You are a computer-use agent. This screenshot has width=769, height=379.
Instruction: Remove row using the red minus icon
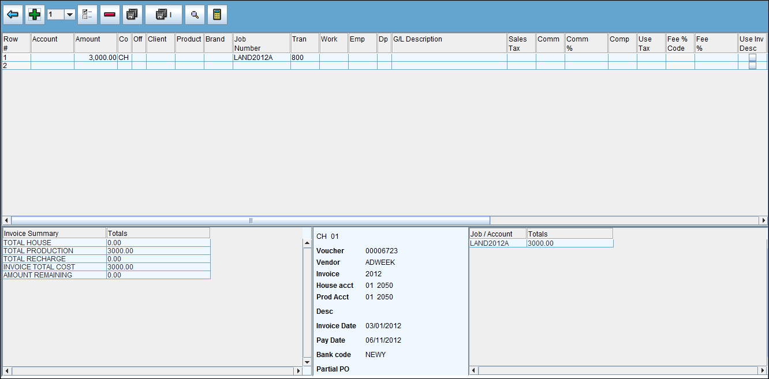pyautogui.click(x=110, y=15)
